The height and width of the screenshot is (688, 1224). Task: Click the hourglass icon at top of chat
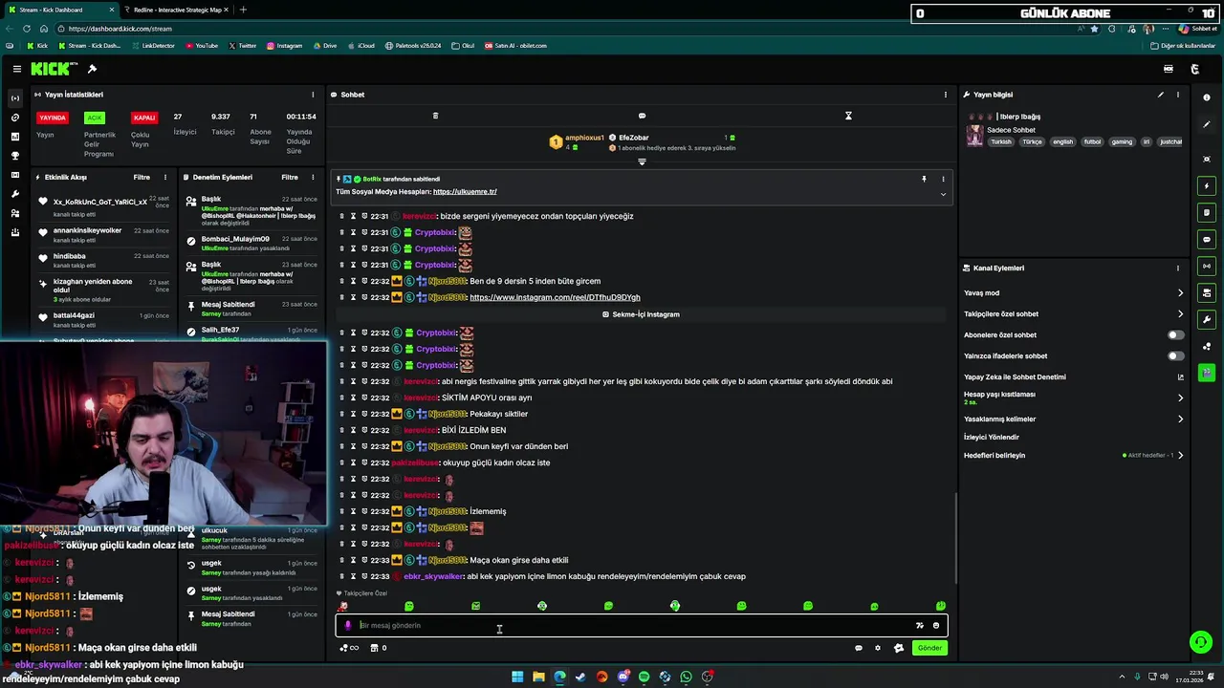point(848,116)
